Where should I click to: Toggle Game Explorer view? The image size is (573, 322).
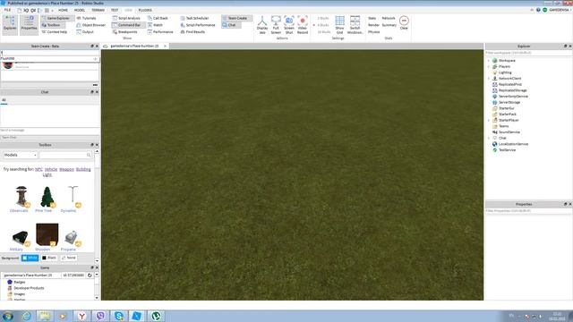coord(57,18)
